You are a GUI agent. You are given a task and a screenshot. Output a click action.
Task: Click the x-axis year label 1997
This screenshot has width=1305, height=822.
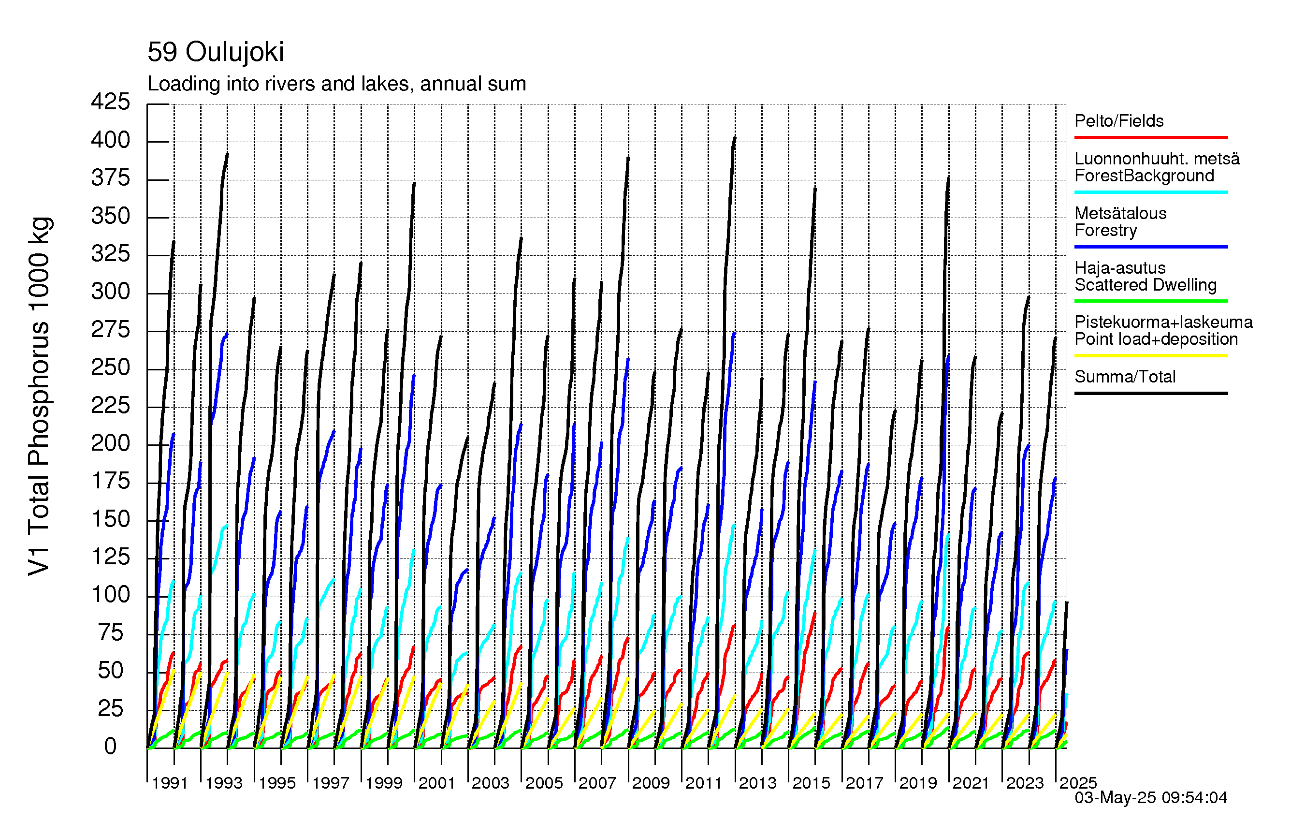pos(331,783)
